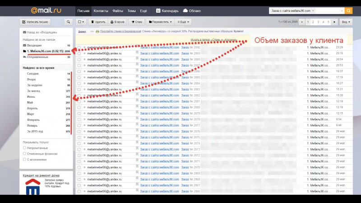Click В архив archive button
The image size is (361, 203).
point(117,22)
